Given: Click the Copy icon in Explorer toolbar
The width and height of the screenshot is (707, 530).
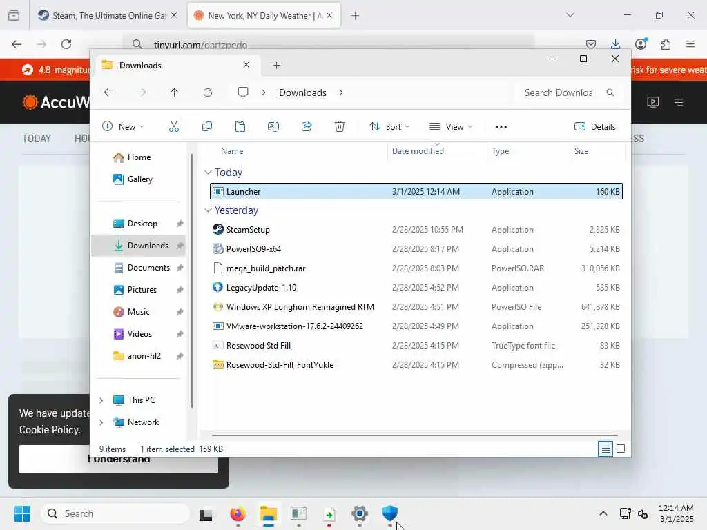Looking at the screenshot, I should (207, 127).
